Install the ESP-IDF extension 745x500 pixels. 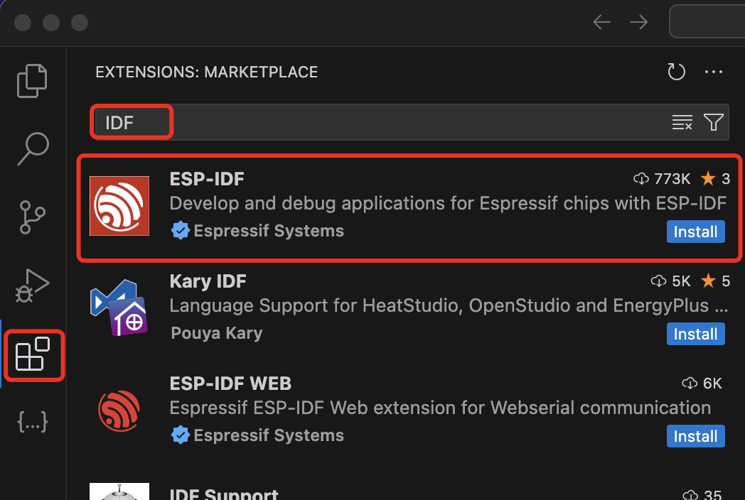click(x=695, y=232)
